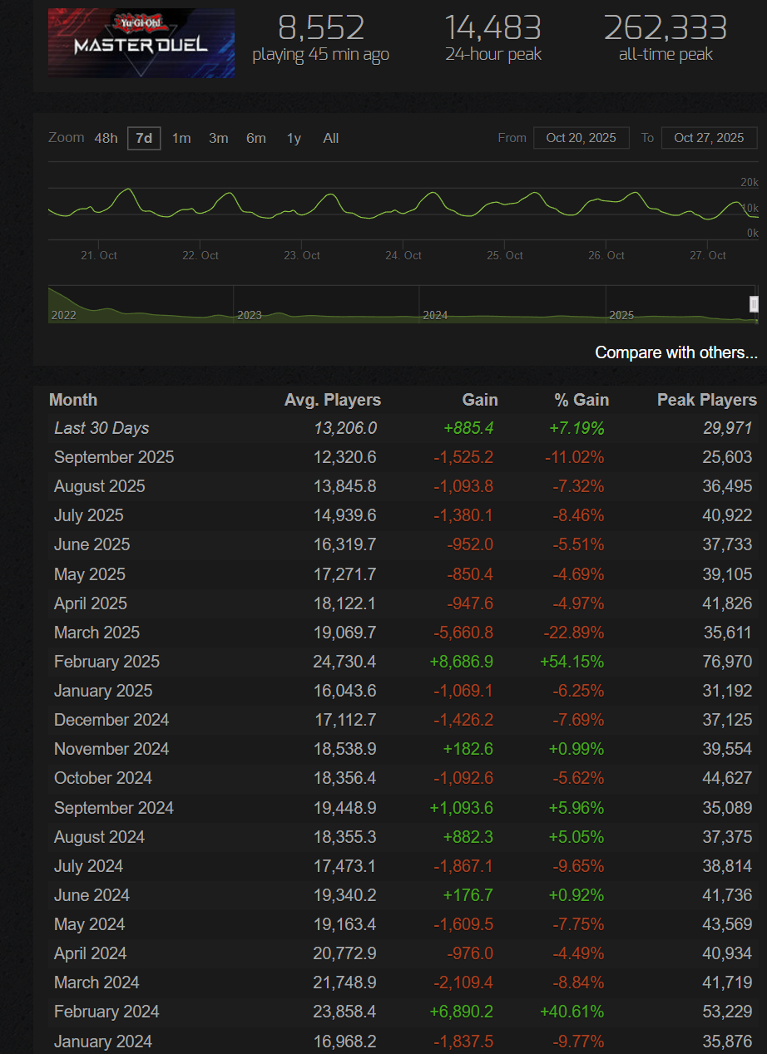Image resolution: width=767 pixels, height=1054 pixels.
Task: Click the +40.61% gain value
Action: click(x=571, y=1012)
